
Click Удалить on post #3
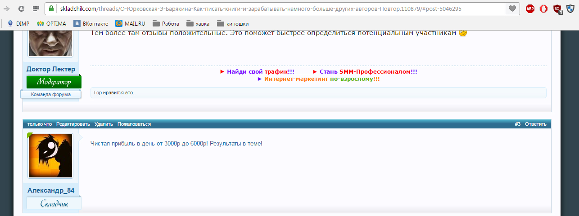tap(104, 124)
